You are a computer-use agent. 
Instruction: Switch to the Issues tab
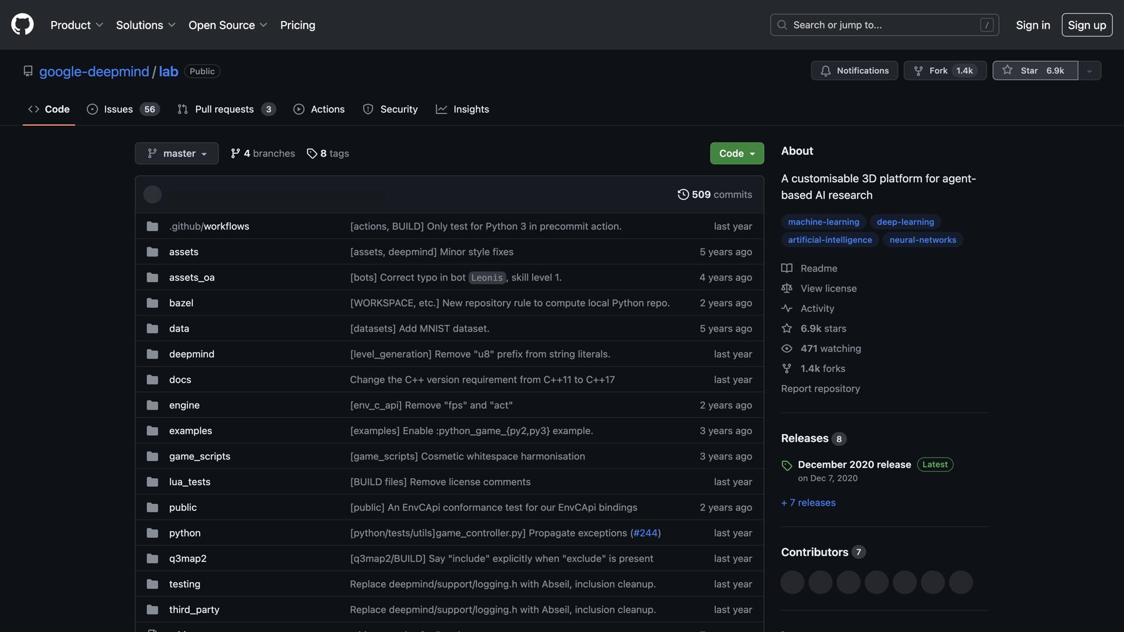(117, 109)
